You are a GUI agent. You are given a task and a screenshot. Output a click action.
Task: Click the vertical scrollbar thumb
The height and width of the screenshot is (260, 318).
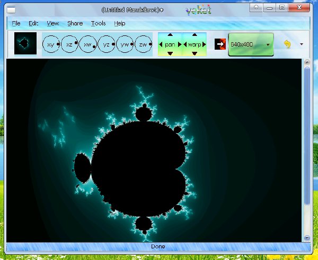click(307, 136)
